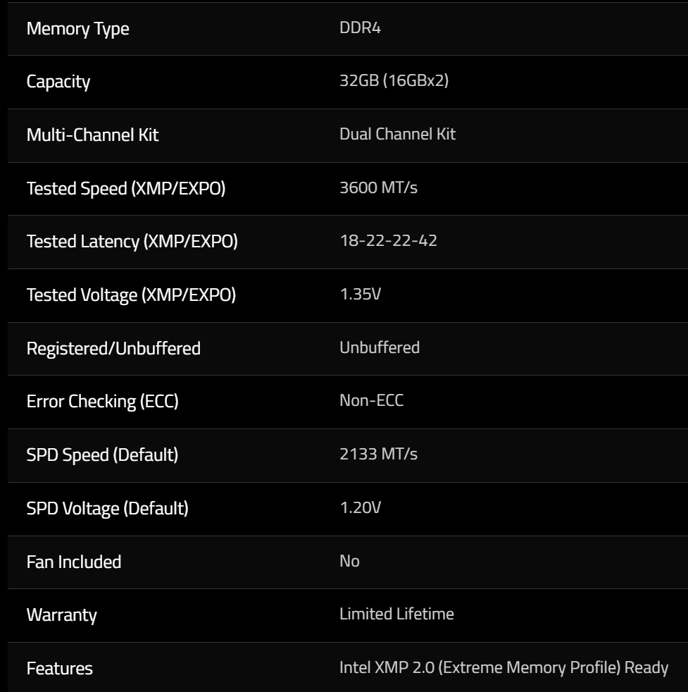Click the SPD Voltage (Default) label
Image resolution: width=688 pixels, height=692 pixels.
tap(107, 509)
